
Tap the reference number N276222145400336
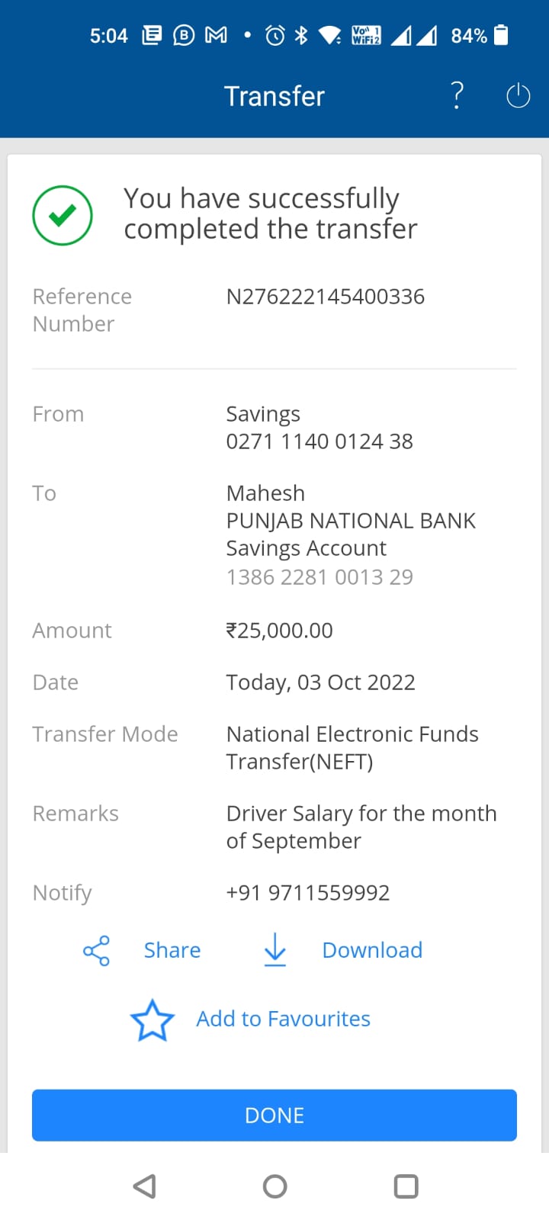(326, 297)
